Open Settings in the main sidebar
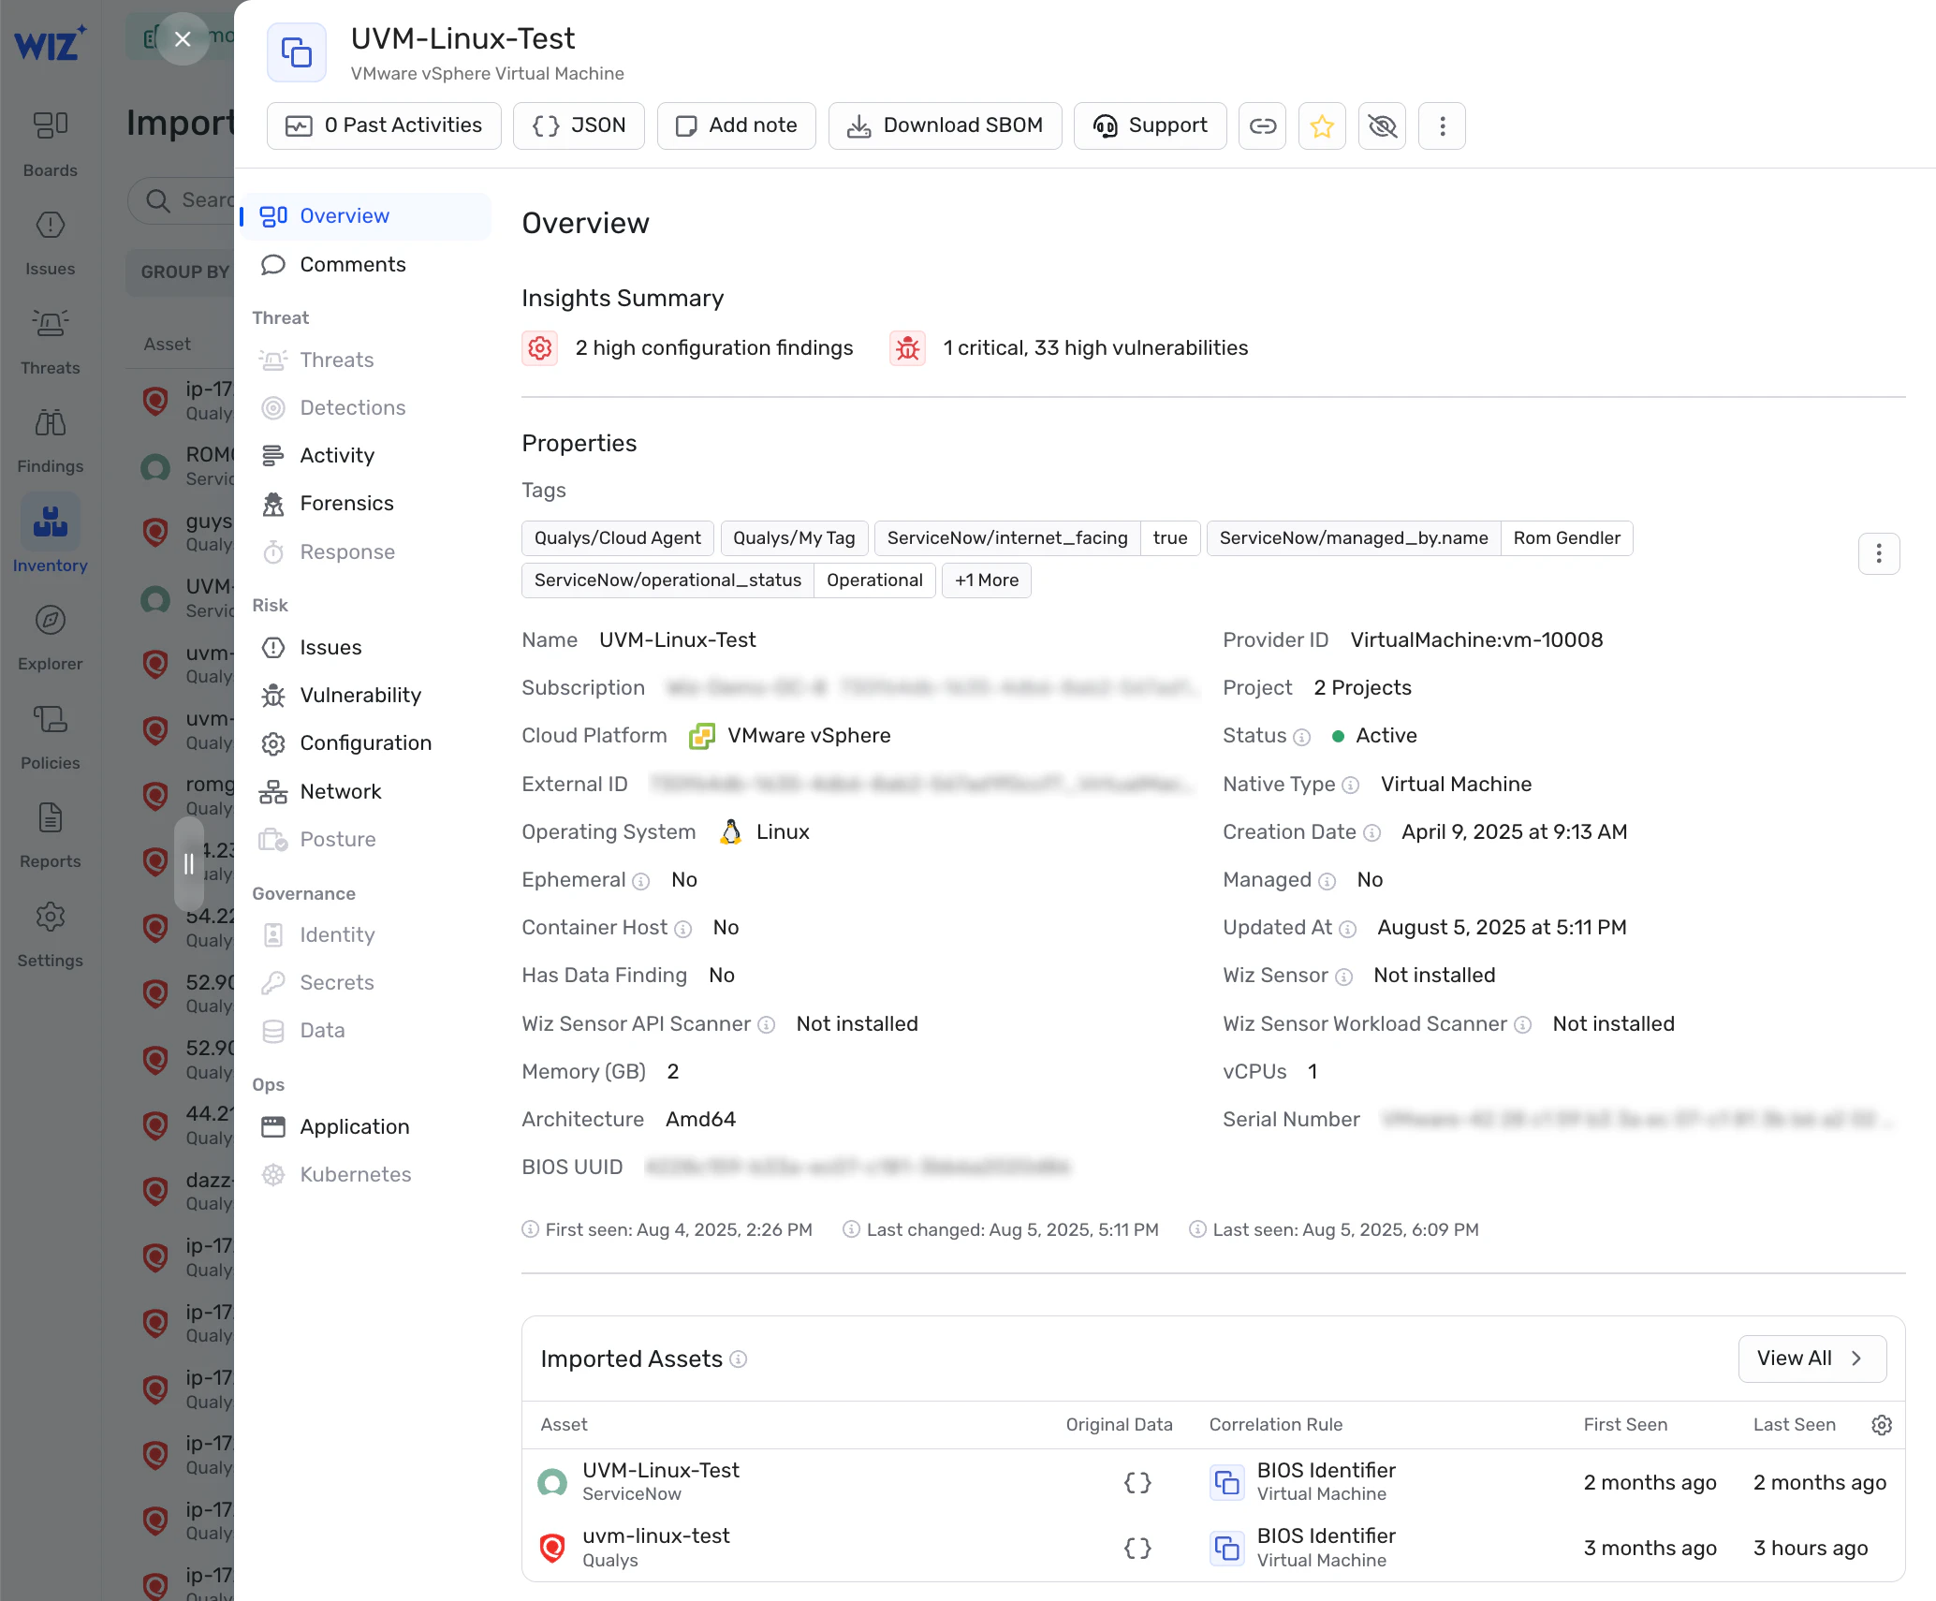Image resolution: width=1936 pixels, height=1601 pixels. (x=51, y=935)
